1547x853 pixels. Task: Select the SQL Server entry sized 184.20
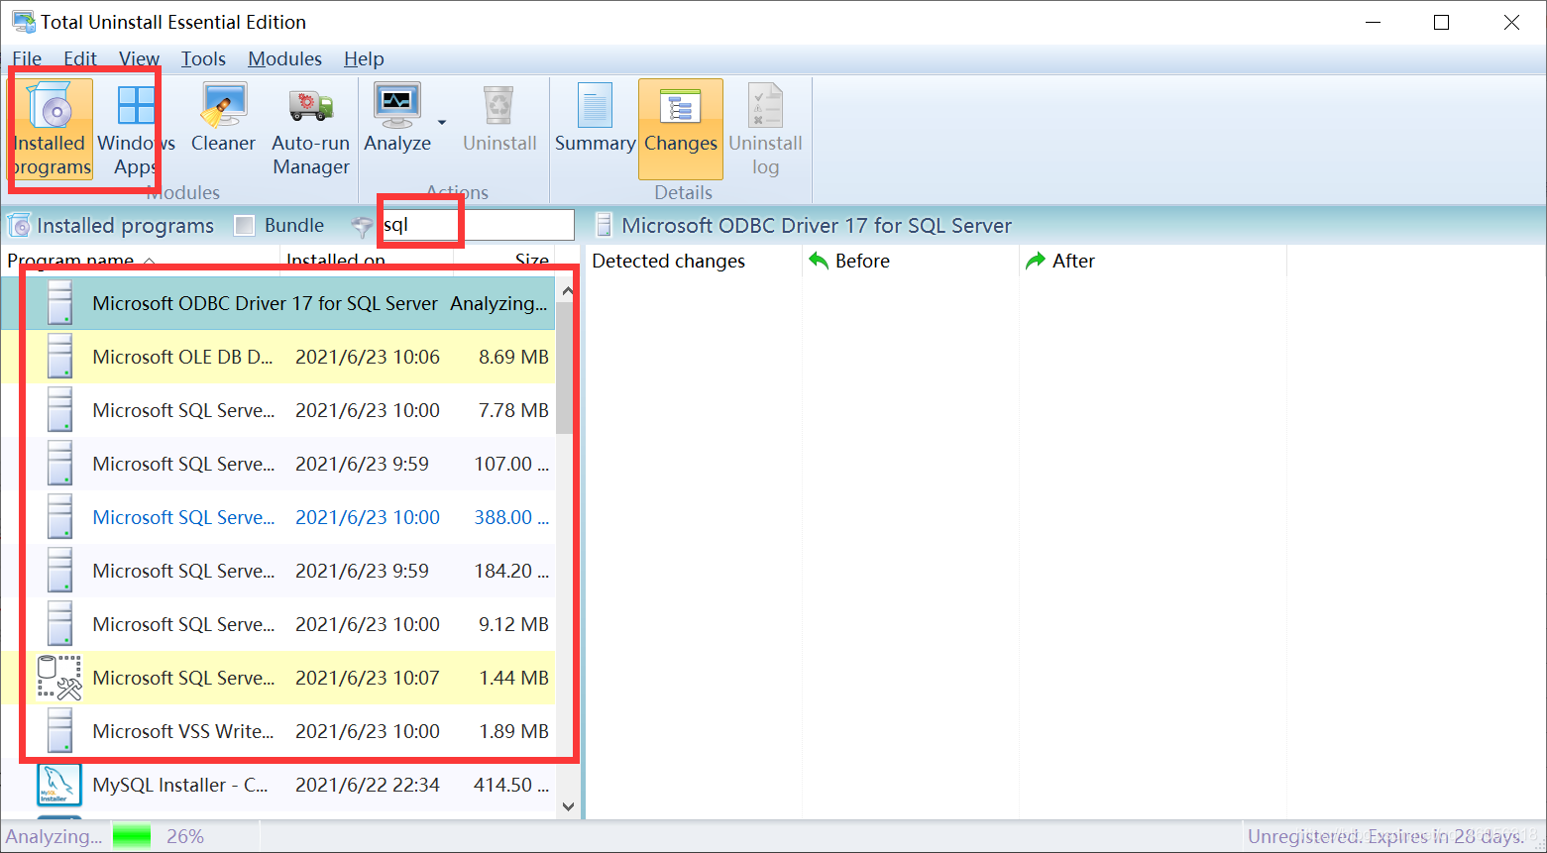tap(278, 571)
